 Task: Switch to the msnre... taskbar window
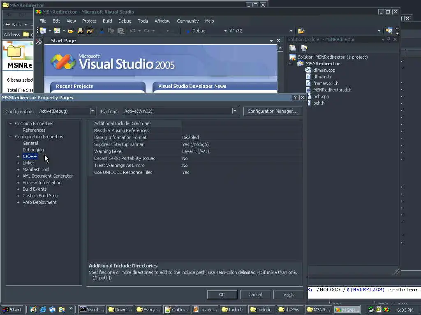coord(206,310)
